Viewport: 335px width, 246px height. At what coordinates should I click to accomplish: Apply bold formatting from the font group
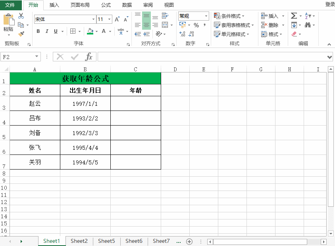tap(38, 31)
